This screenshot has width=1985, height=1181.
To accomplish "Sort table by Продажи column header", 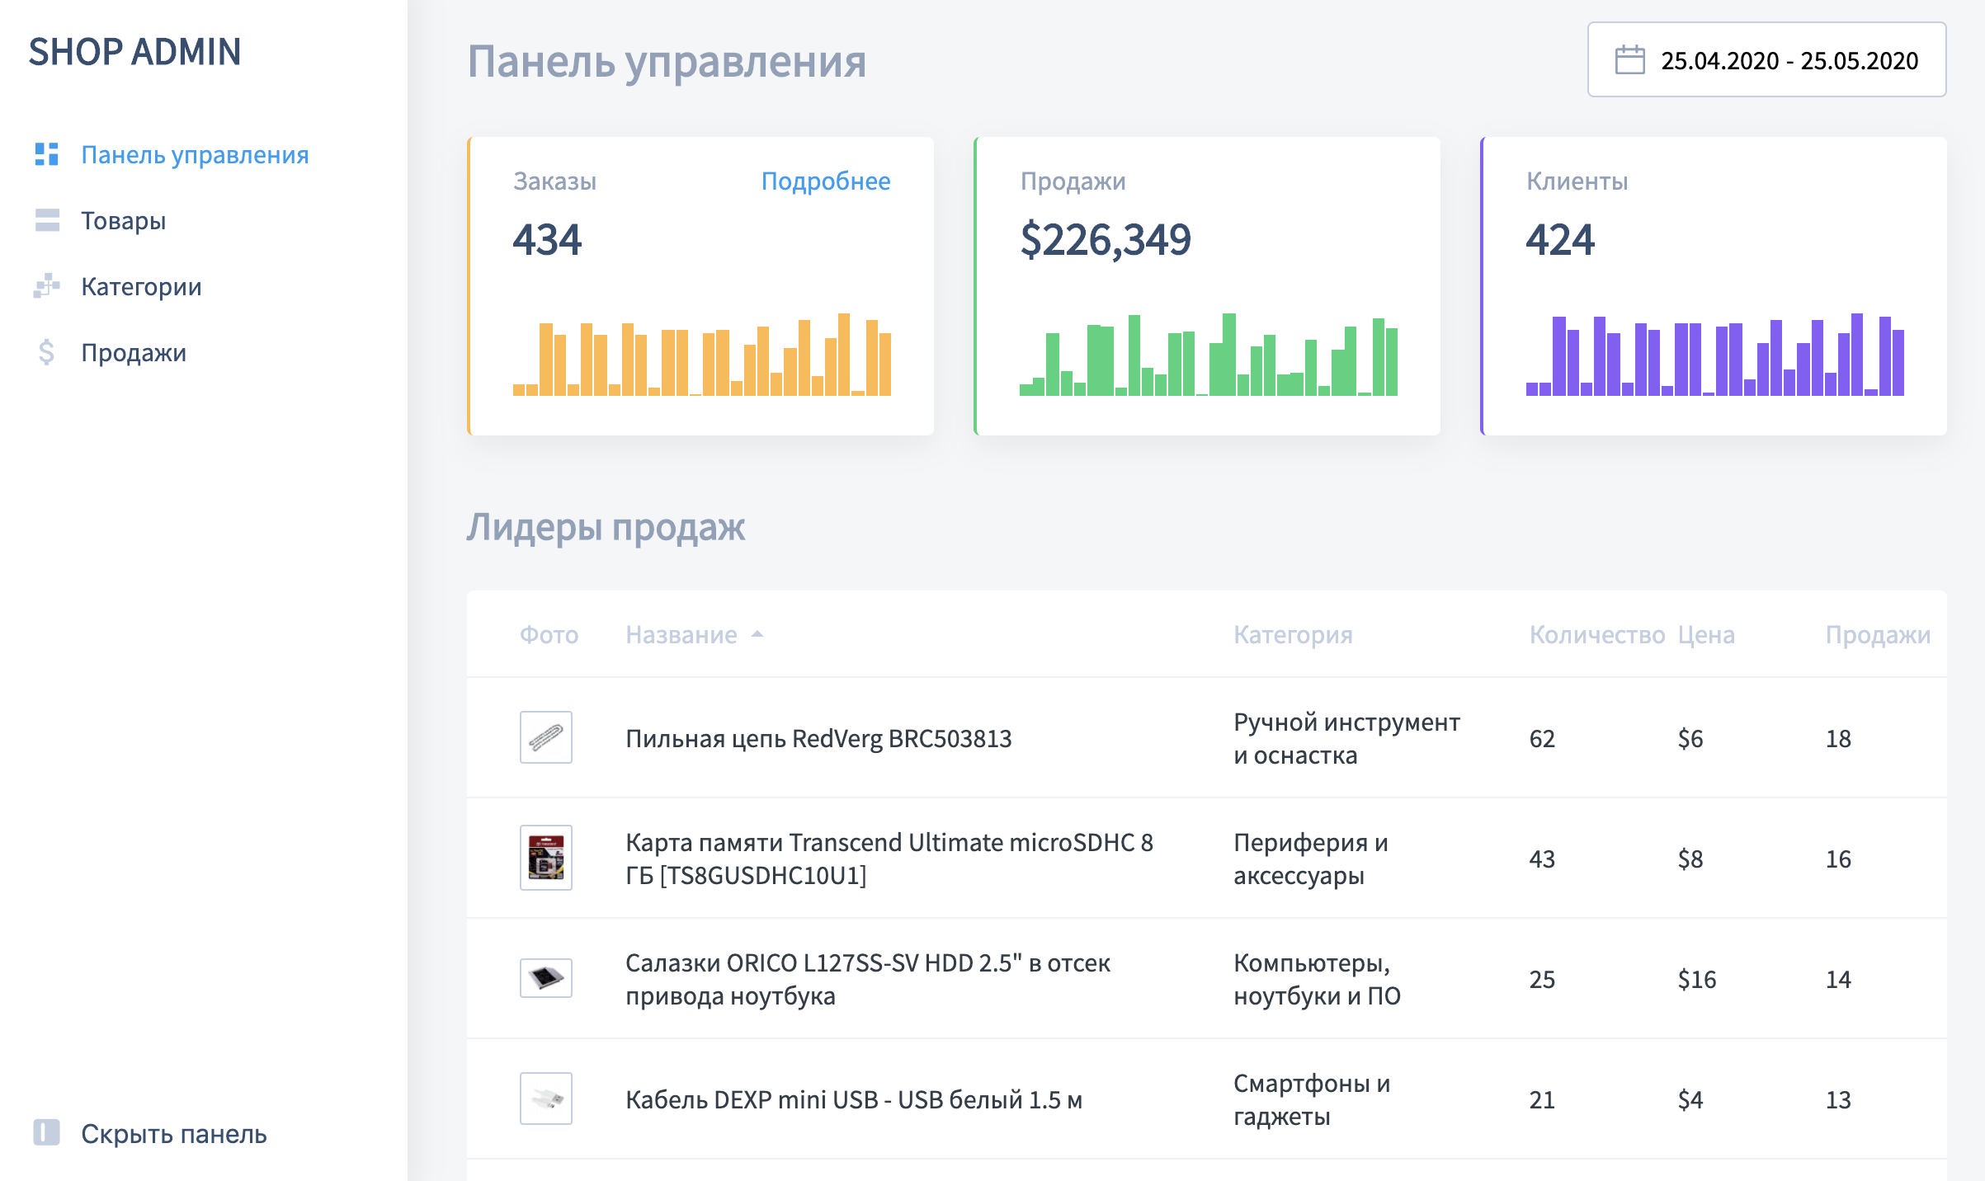I will click(x=1877, y=634).
